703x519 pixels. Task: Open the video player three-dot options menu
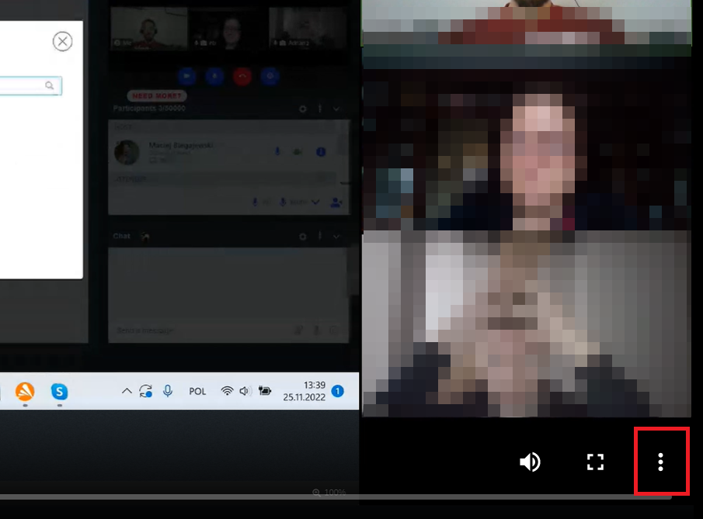660,462
